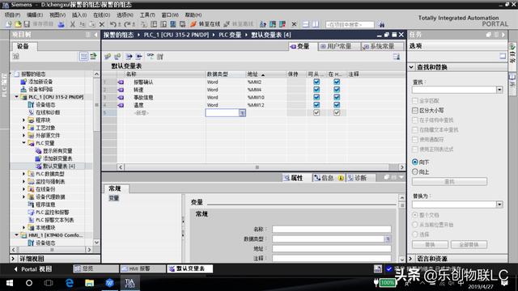Switch to HMI 报警 editor in bottom bar

tap(143, 269)
